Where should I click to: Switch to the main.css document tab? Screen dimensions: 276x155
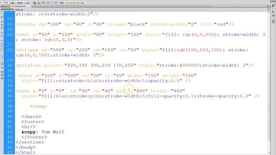(4, 6)
